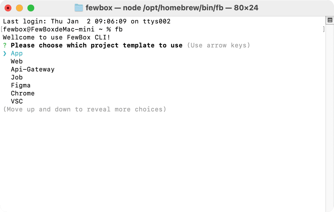Minimize the window using yellow button
Viewport: 334px width, 212px height.
(19, 8)
